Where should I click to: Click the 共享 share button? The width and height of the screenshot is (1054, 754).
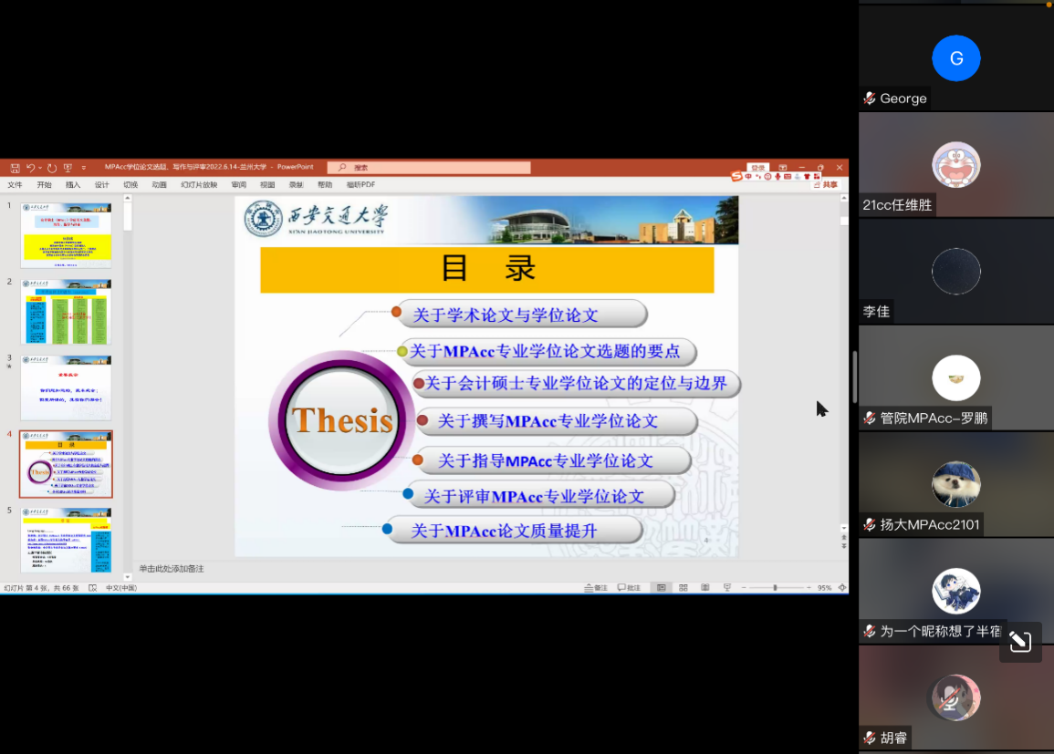(x=826, y=185)
